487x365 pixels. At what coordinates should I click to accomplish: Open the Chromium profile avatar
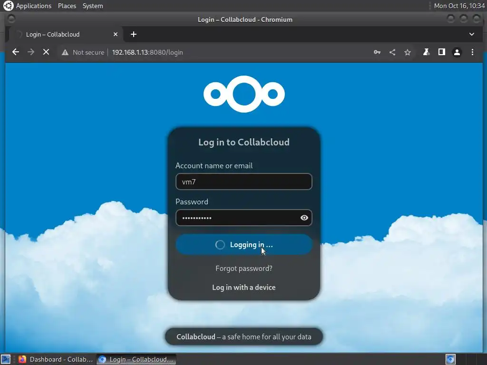click(457, 52)
